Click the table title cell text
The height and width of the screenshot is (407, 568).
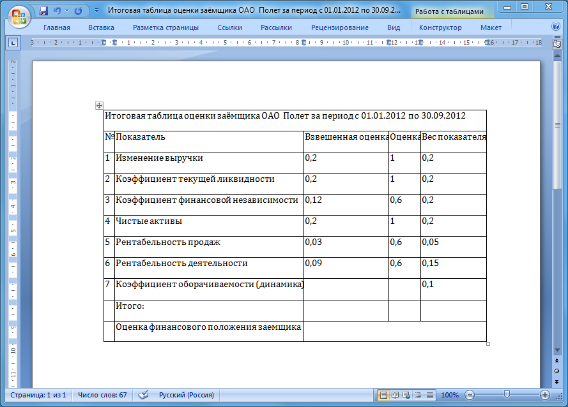285,115
